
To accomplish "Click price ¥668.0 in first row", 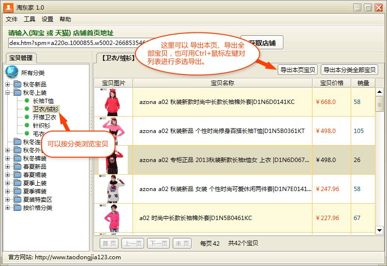I will 326,102.
